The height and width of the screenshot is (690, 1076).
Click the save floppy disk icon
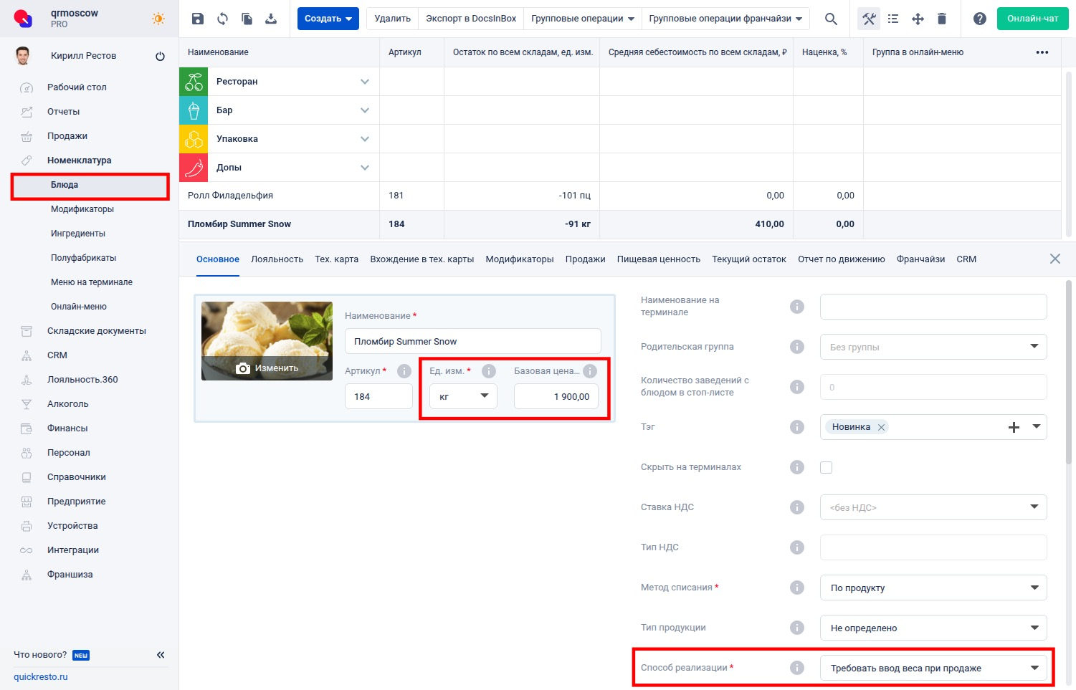198,19
